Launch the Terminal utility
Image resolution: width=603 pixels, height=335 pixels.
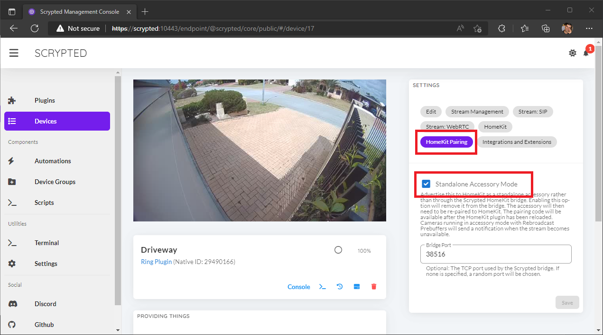(46, 242)
